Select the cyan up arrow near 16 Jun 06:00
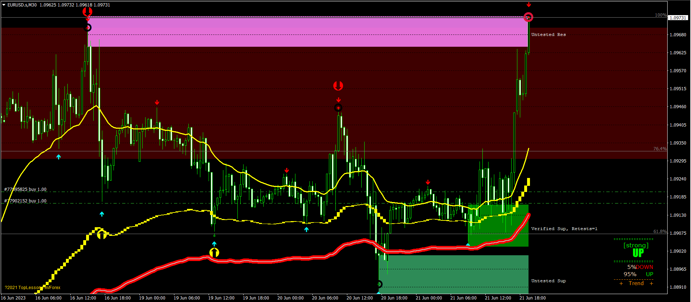This screenshot has width=691, height=302. pyautogui.click(x=59, y=157)
